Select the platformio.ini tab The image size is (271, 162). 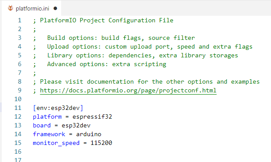(x=31, y=8)
